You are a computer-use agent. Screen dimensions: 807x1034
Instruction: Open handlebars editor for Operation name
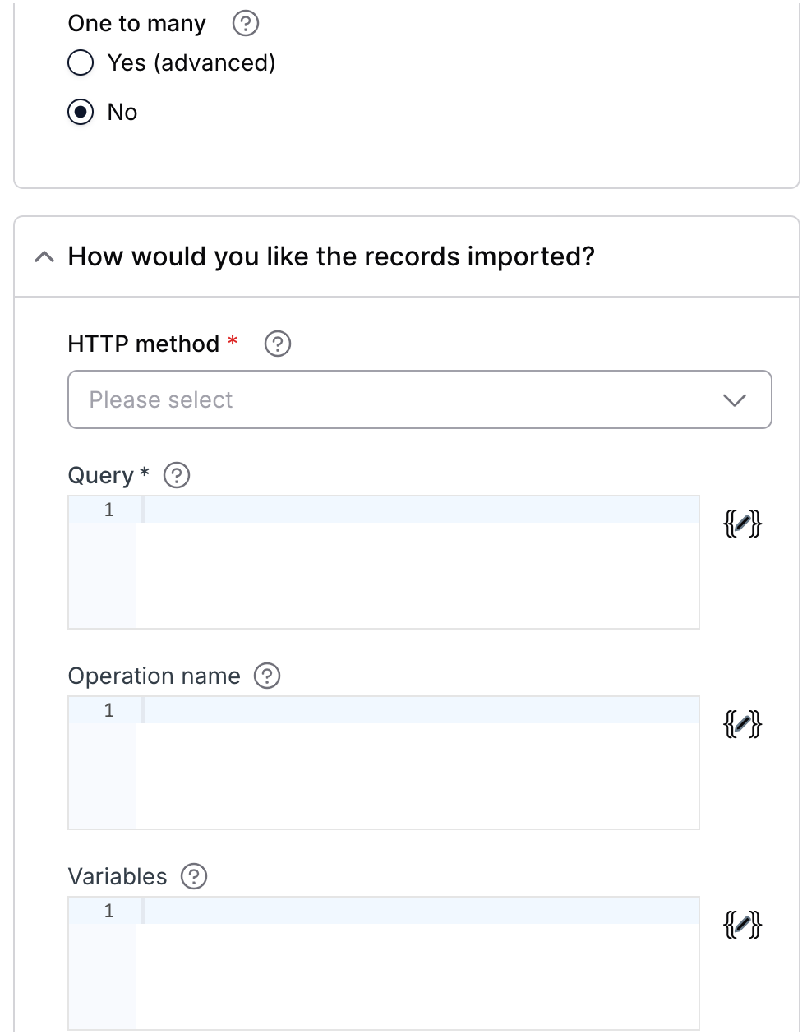pyautogui.click(x=742, y=724)
